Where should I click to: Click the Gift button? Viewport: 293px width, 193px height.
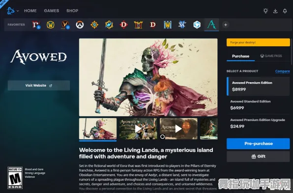[258, 156]
